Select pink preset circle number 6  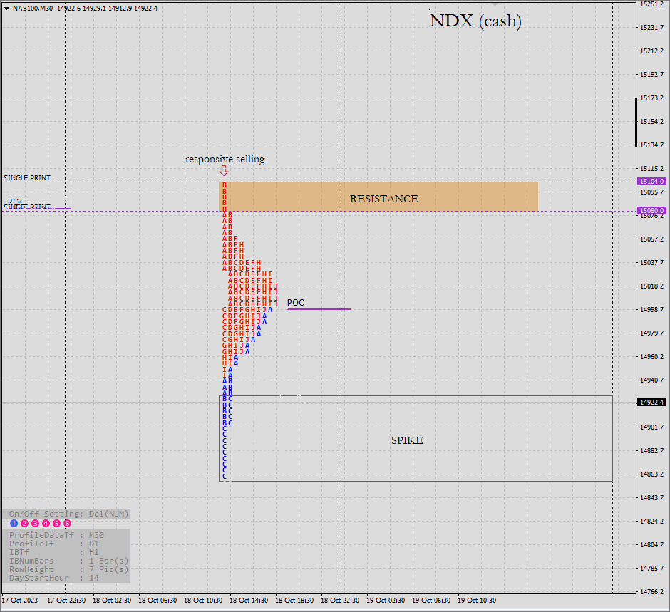click(x=67, y=524)
